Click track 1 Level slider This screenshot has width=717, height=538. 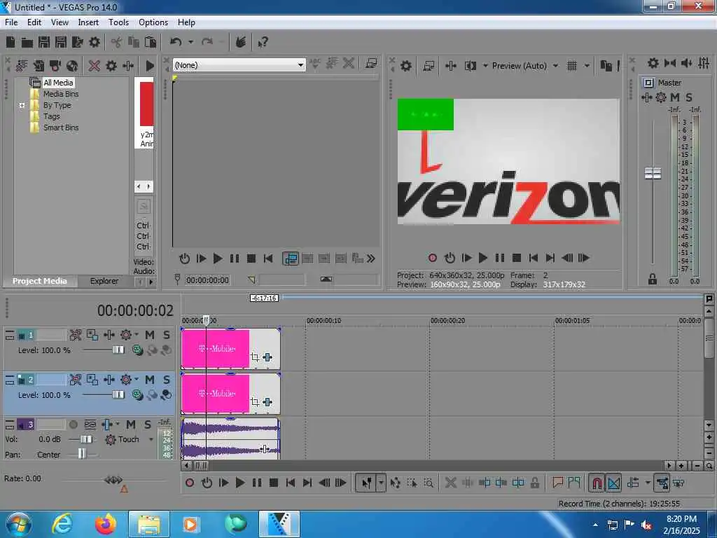118,350
